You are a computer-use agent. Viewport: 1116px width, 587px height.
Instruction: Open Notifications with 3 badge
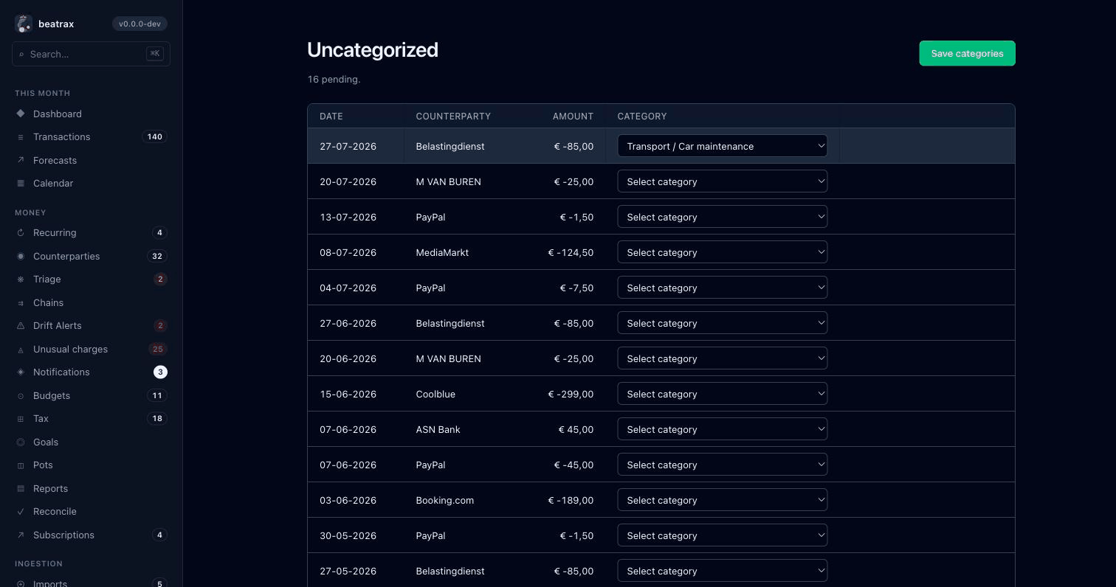[91, 372]
